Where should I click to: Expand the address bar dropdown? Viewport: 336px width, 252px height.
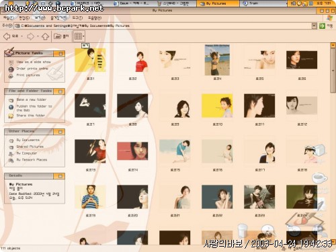coord(314,26)
